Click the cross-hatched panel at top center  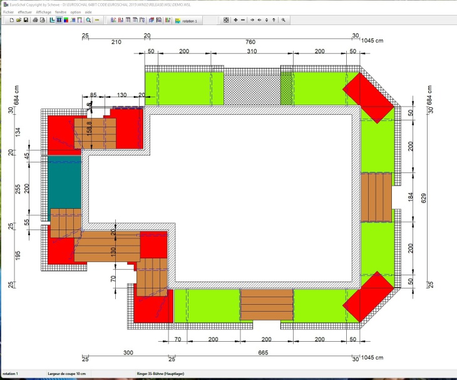coord(250,88)
